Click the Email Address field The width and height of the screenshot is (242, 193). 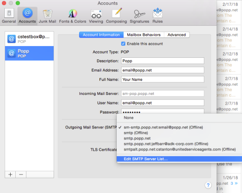[163, 70]
